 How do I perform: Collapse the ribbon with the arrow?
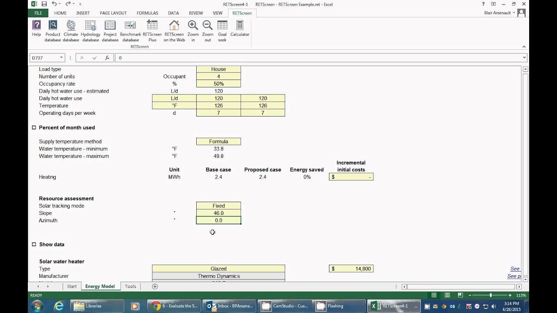524,47
